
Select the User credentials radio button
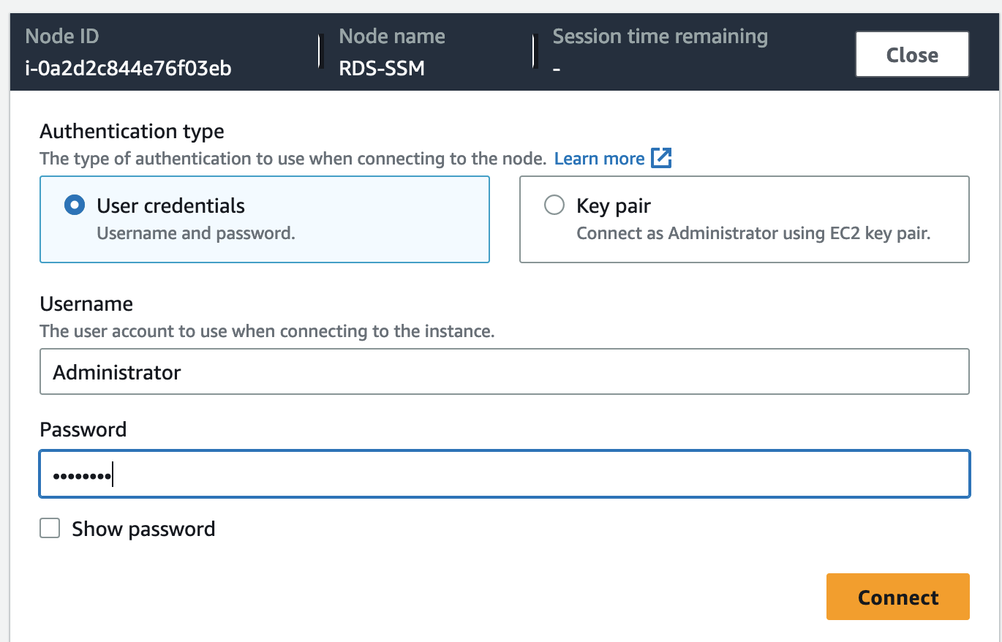(x=75, y=205)
